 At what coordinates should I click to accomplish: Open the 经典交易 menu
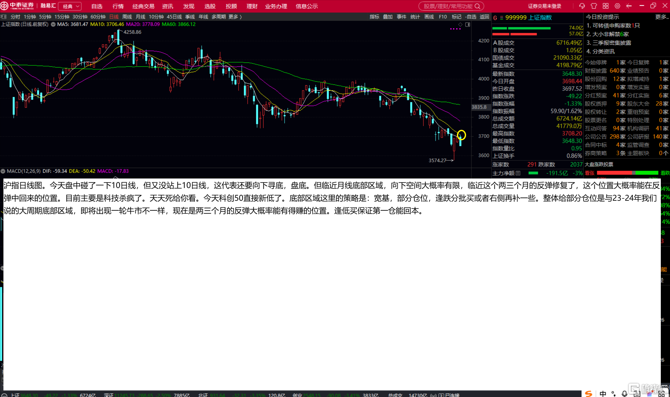tap(143, 6)
